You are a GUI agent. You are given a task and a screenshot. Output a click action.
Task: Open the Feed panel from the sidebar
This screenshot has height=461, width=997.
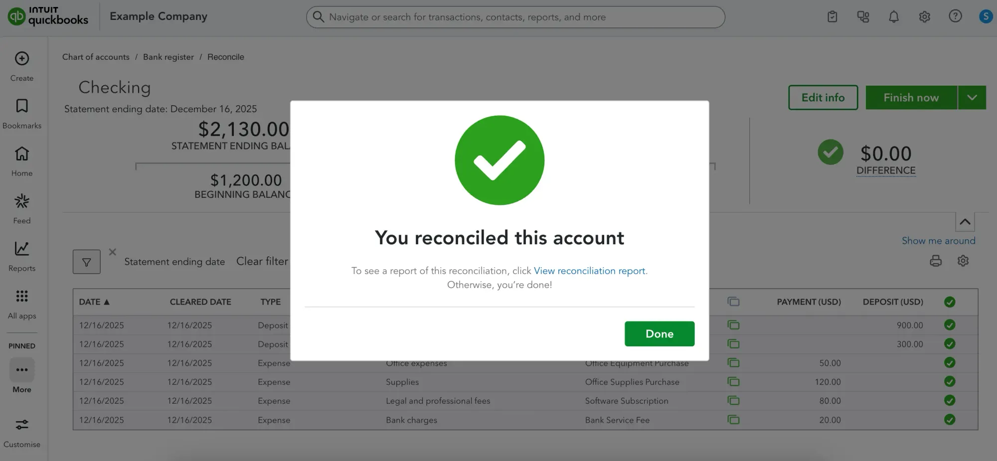tap(21, 201)
